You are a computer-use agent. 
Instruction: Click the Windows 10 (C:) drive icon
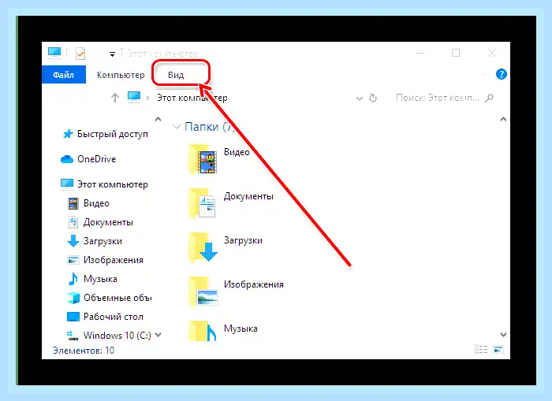point(73,336)
